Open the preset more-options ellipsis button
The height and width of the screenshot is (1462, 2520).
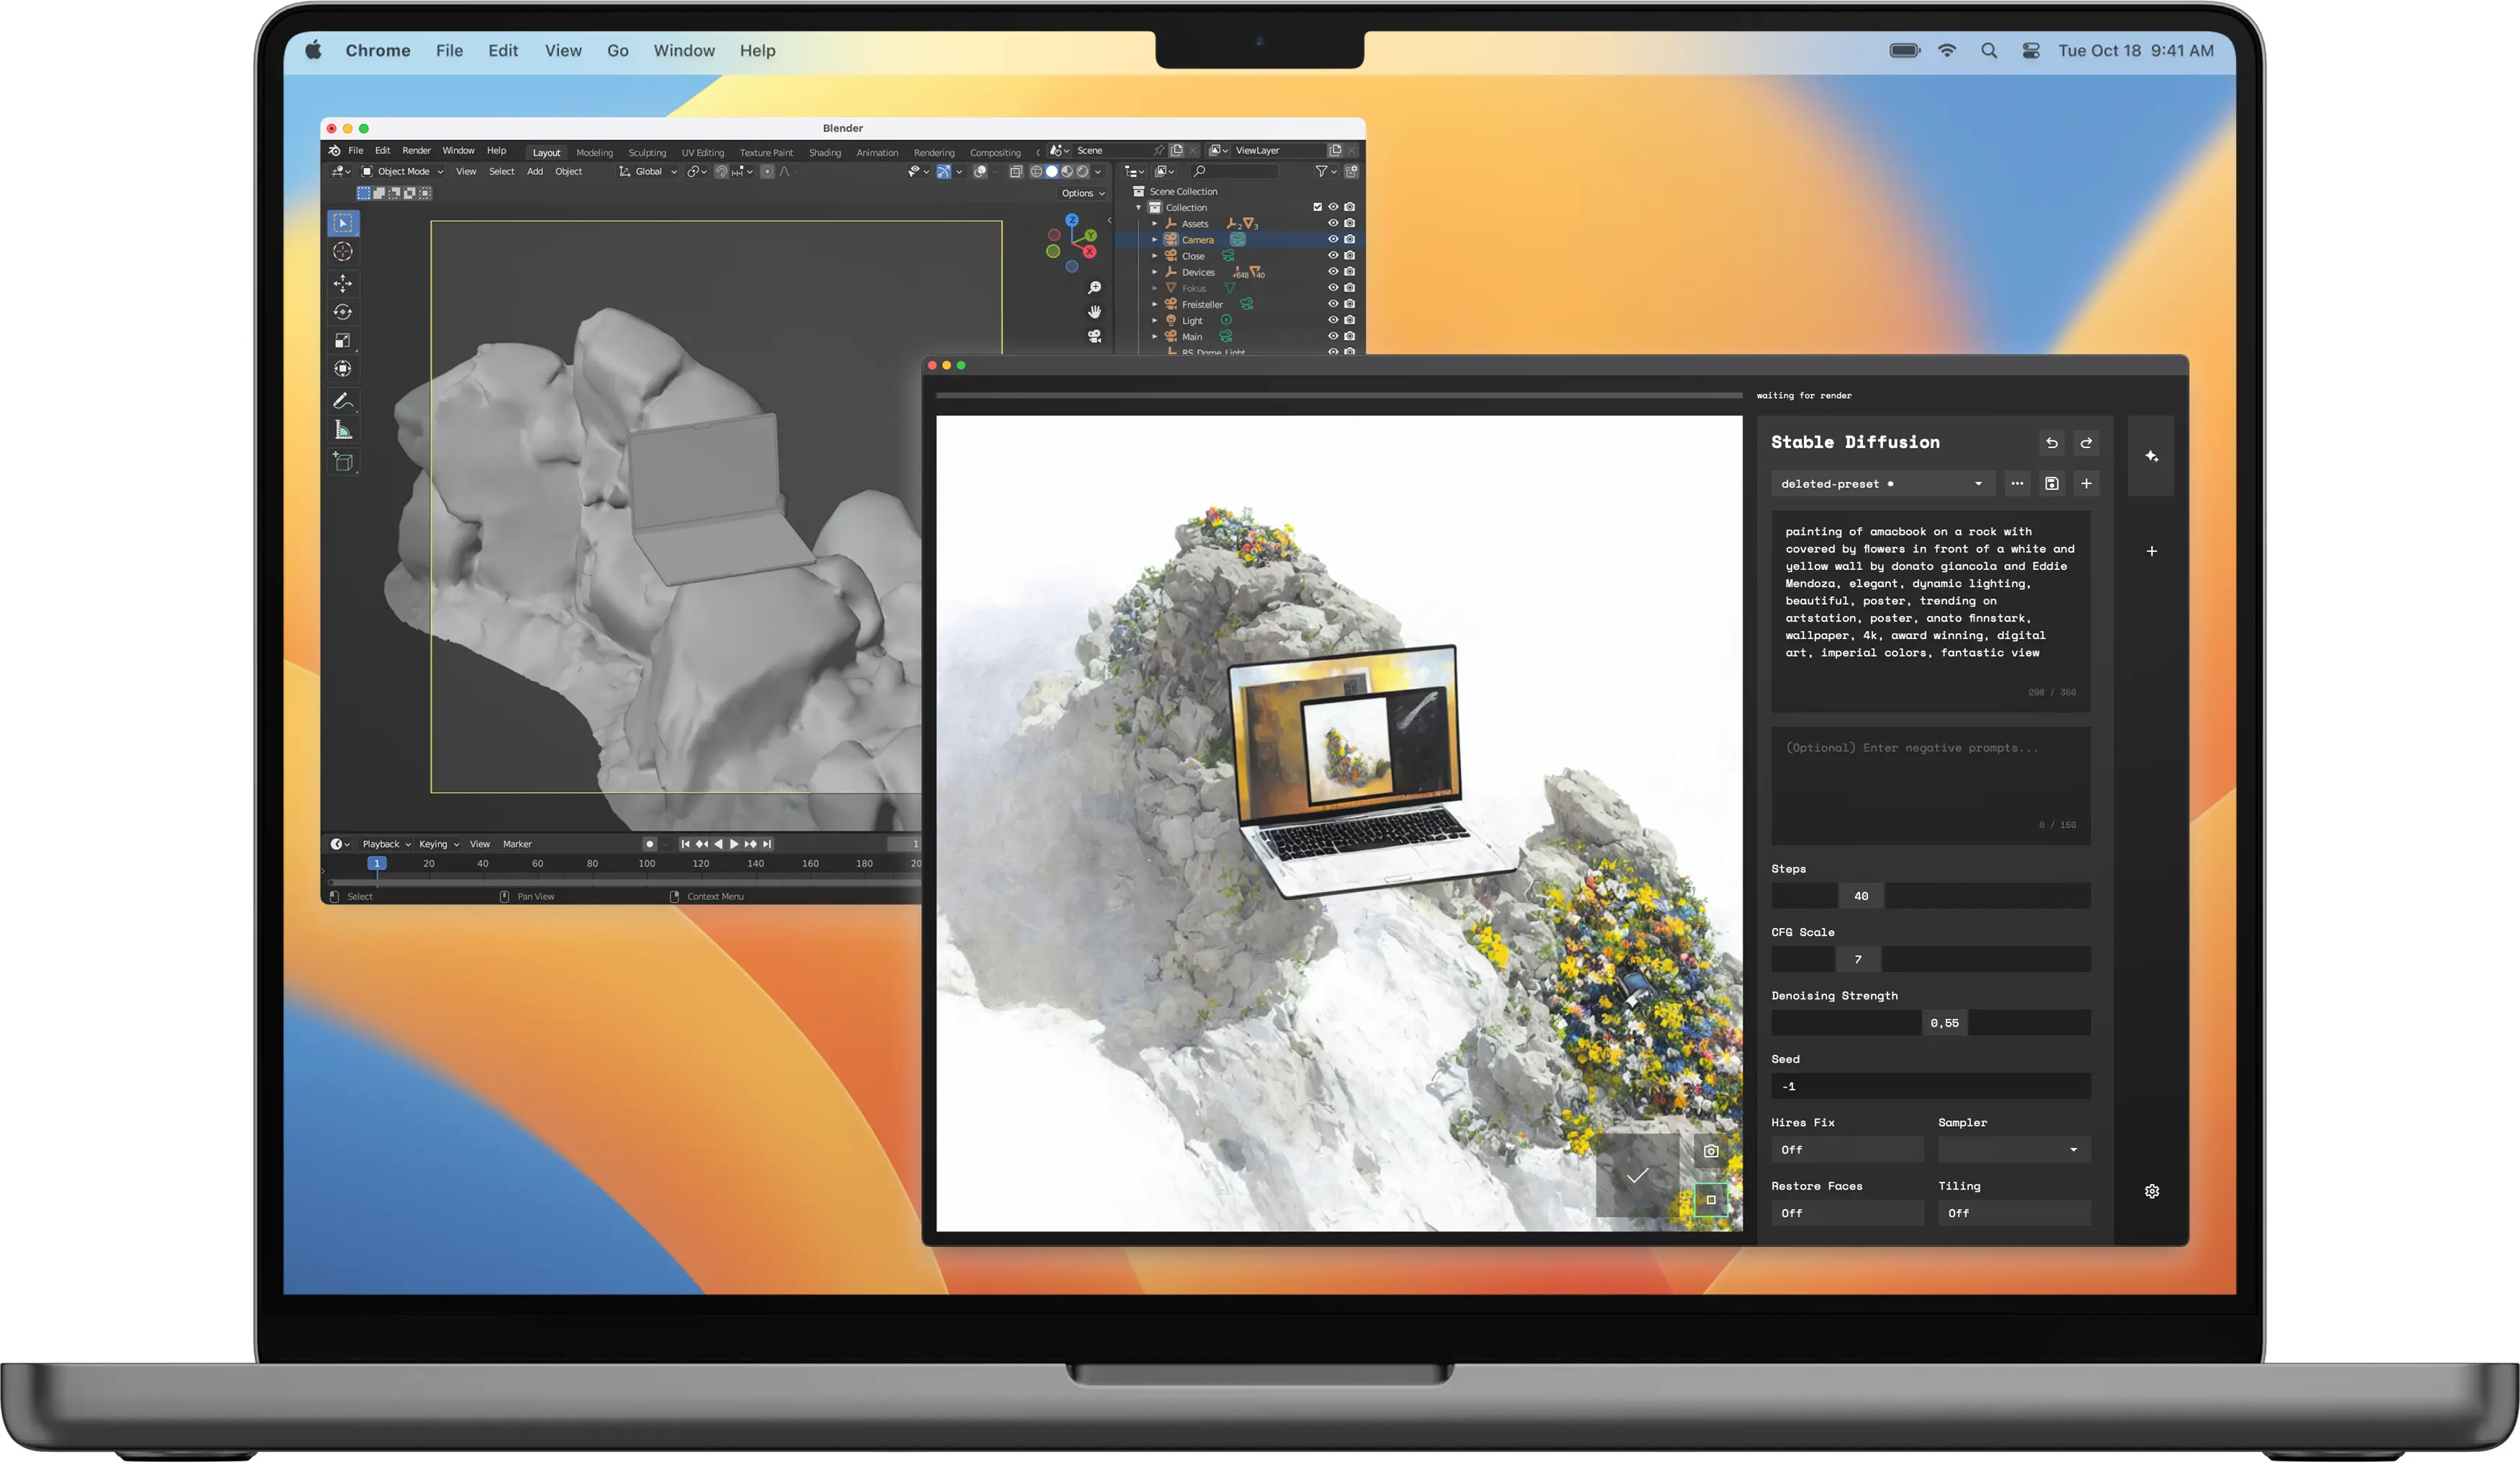click(x=2017, y=484)
